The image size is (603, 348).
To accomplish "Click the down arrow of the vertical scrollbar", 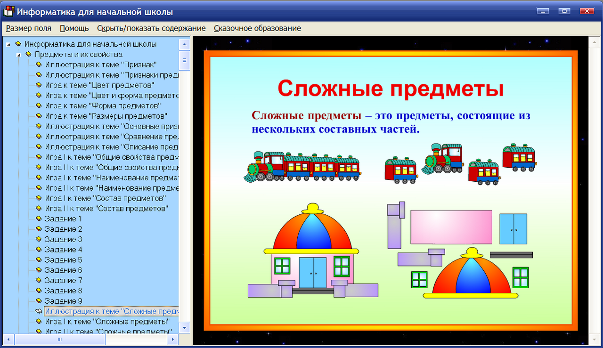I will point(185,328).
